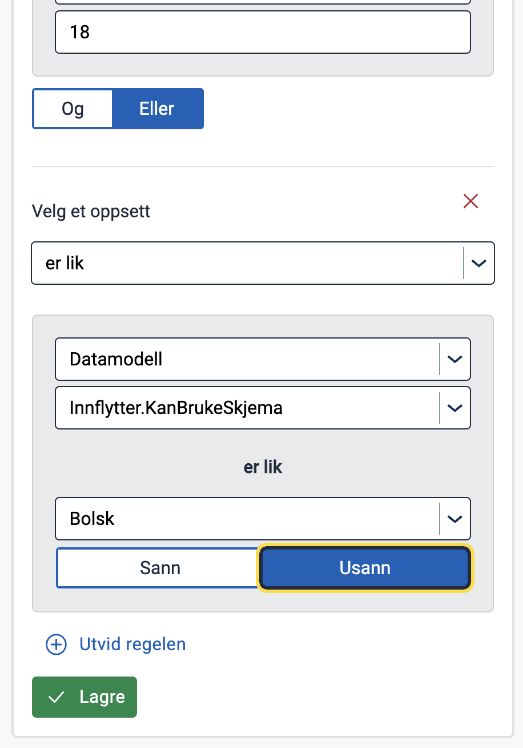
Task: Expand the rule via Utvid regelen
Action: click(131, 644)
